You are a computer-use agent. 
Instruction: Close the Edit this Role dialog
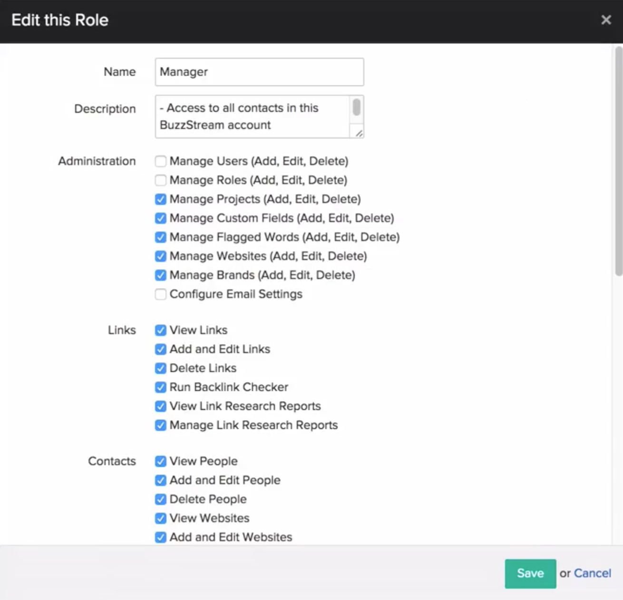(x=606, y=20)
